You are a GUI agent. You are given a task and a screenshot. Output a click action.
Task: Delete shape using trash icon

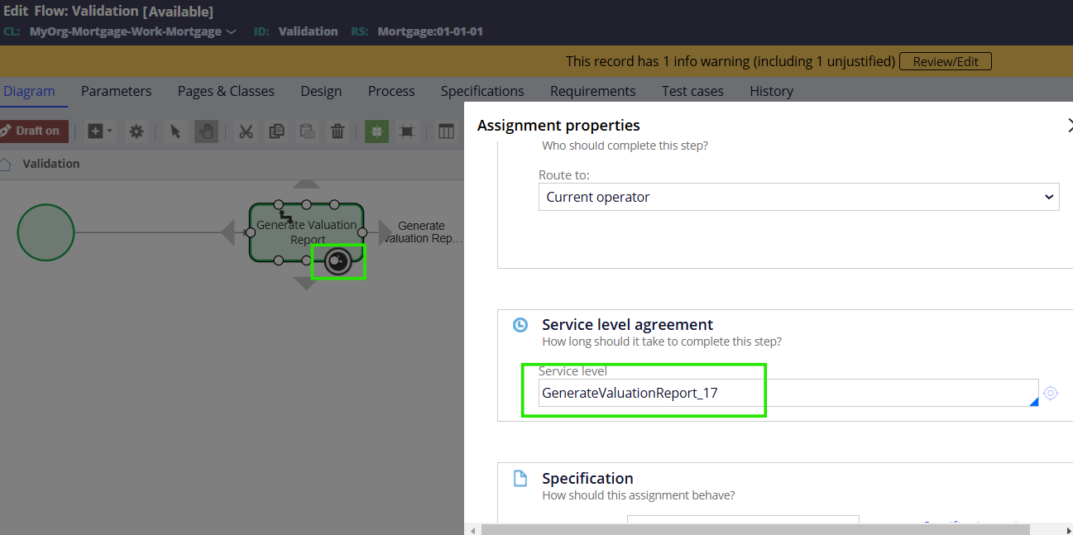click(x=338, y=131)
